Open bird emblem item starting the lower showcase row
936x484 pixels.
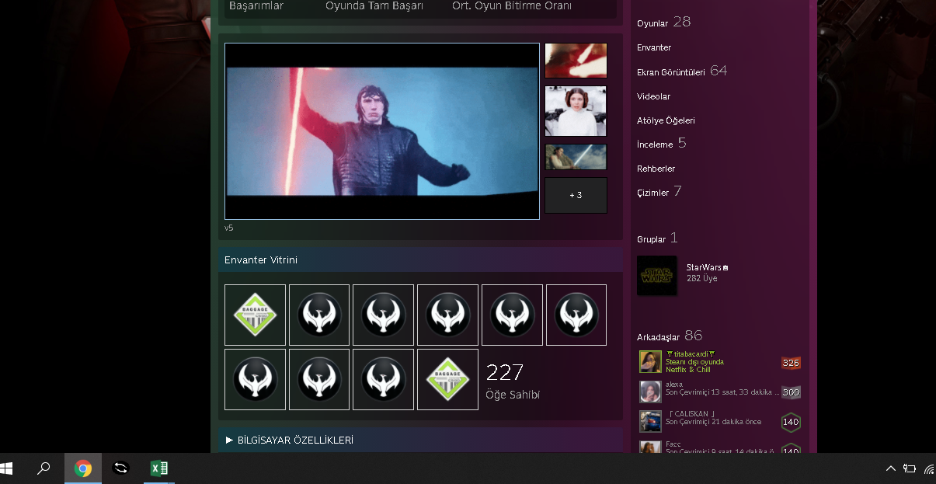pyautogui.click(x=256, y=379)
